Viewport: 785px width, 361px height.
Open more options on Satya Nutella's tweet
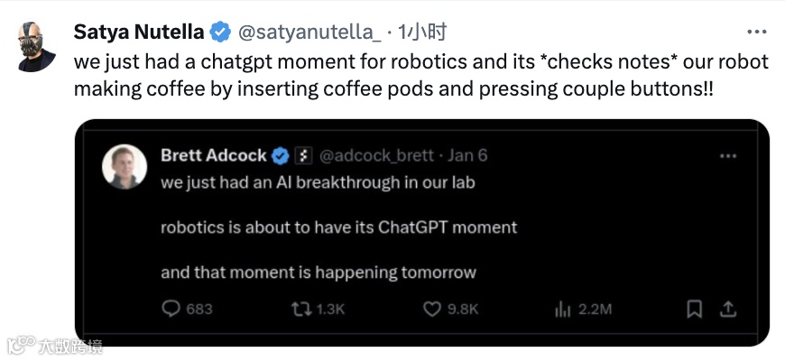(756, 32)
